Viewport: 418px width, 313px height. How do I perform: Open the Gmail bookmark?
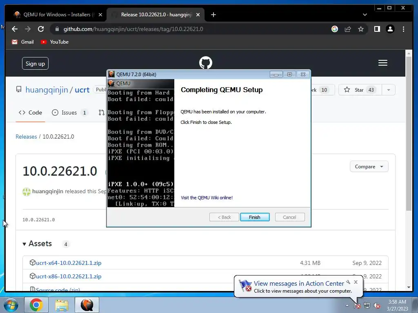tap(23, 42)
